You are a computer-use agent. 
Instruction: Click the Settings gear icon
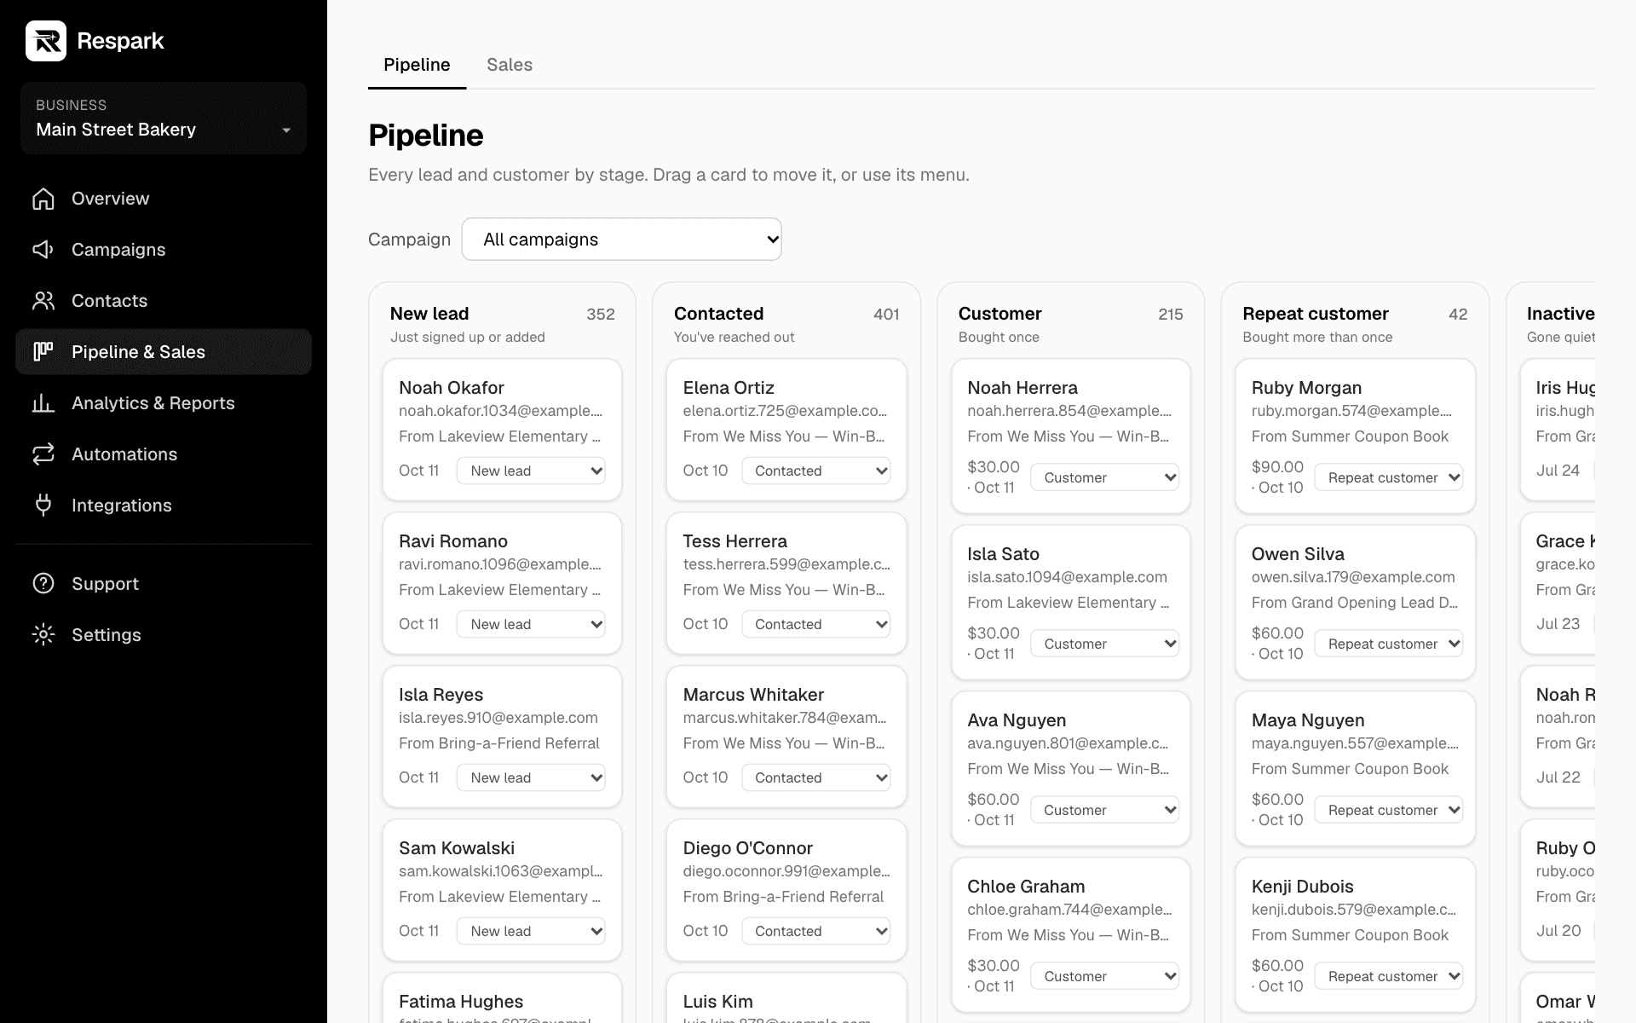43,635
